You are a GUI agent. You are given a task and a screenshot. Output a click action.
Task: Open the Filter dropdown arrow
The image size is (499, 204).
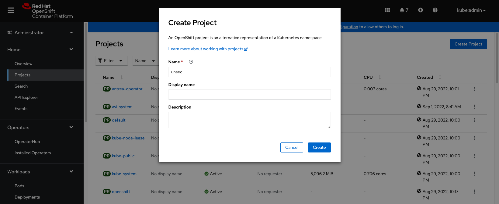[121, 61]
